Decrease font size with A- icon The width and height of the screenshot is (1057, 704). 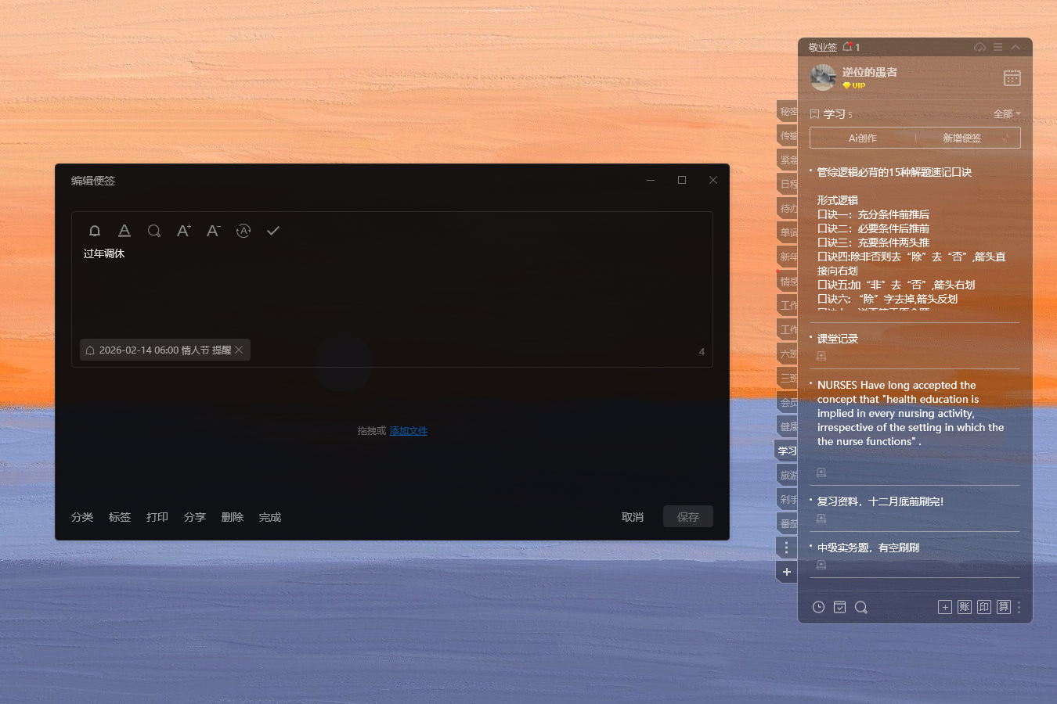214,231
